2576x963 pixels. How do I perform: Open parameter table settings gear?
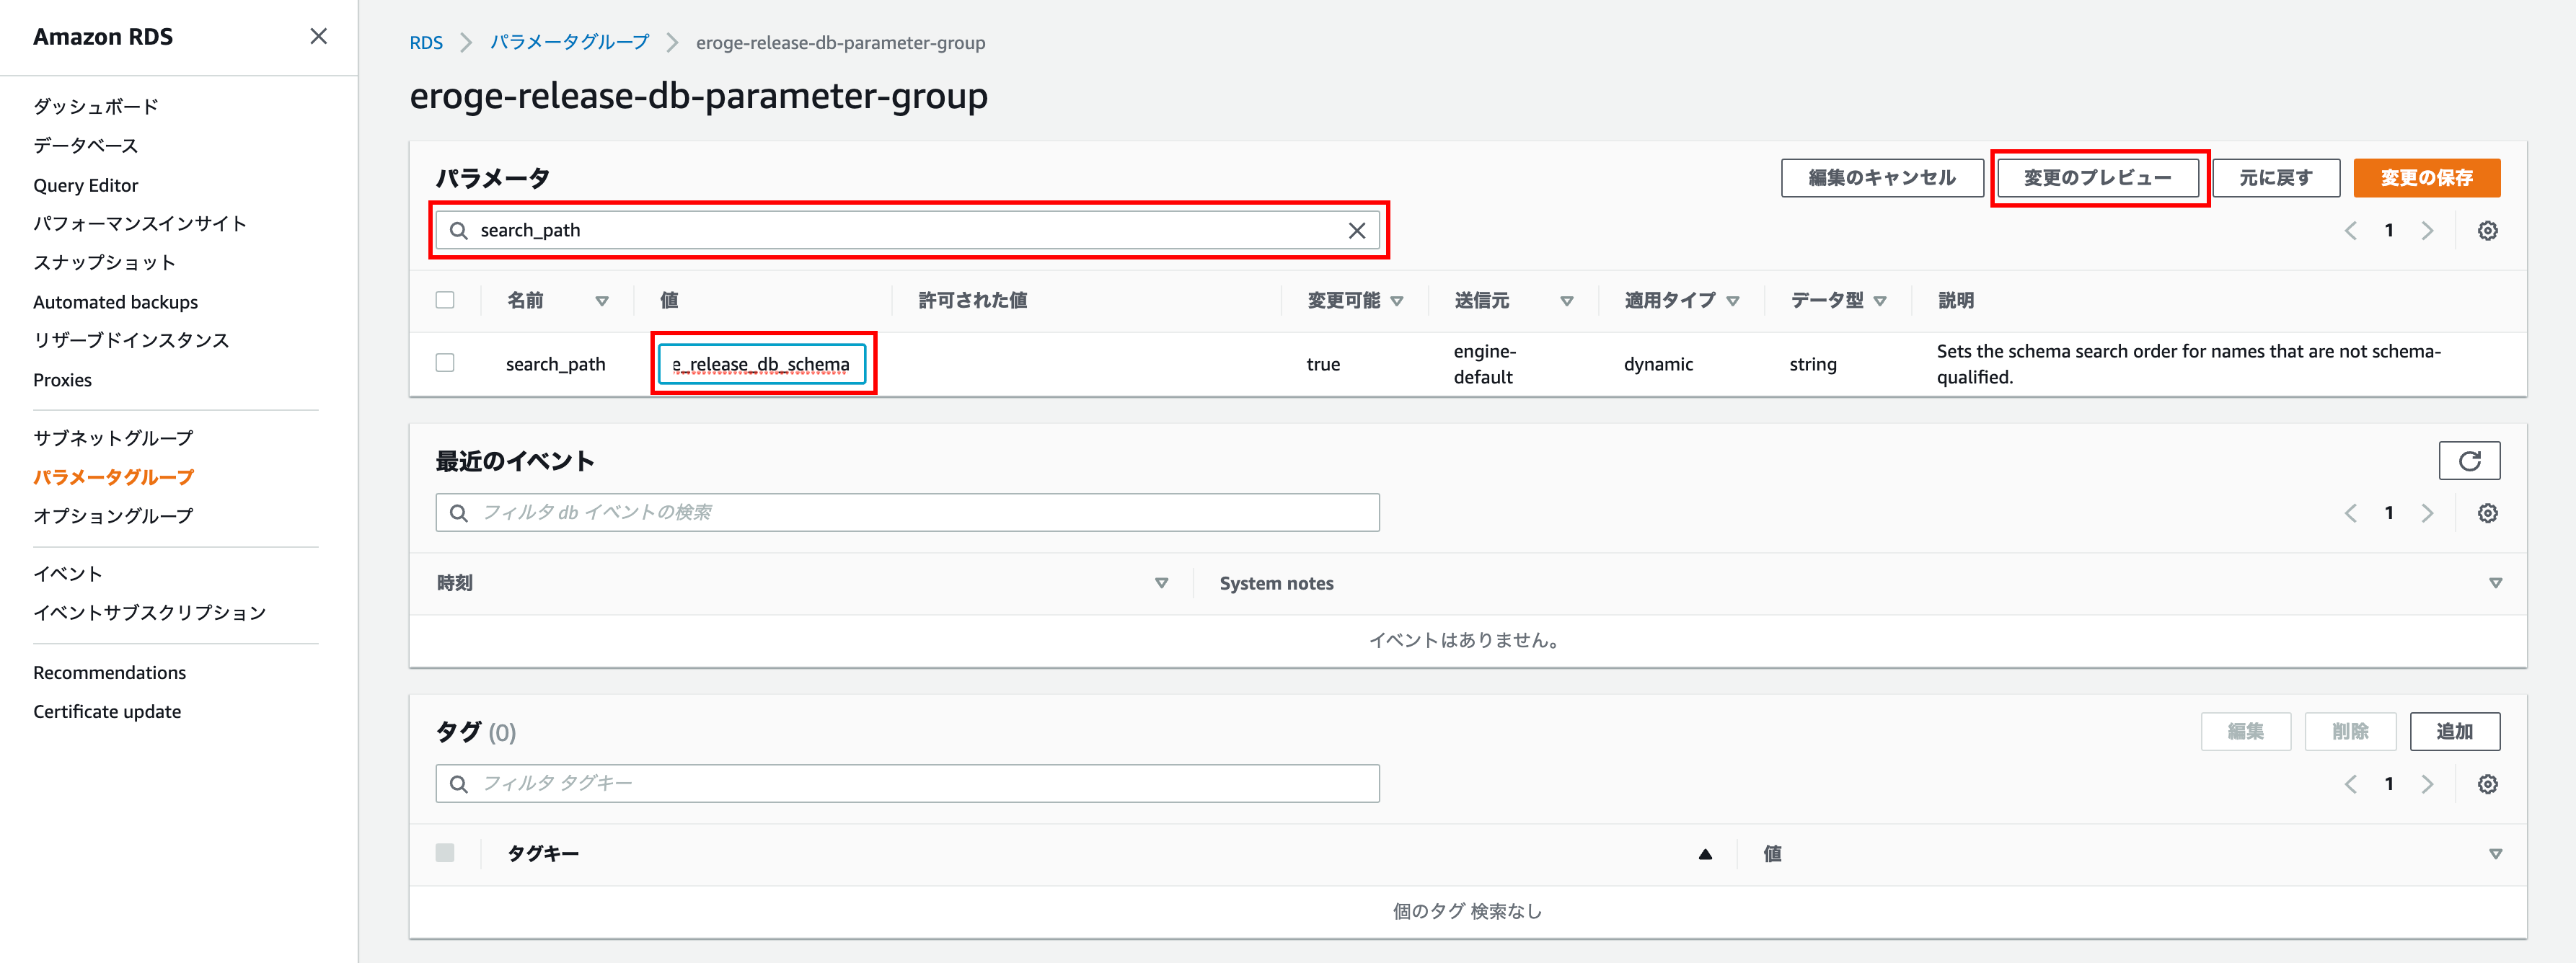coord(2487,230)
